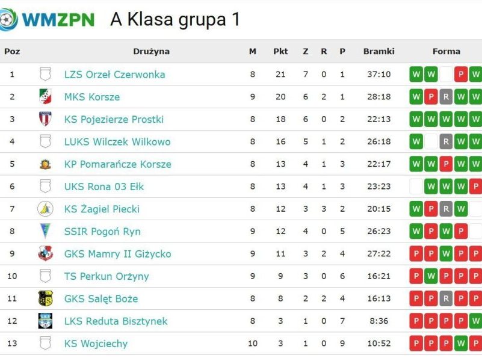Click KS Pojezierze Prostki crest icon

tap(45, 119)
